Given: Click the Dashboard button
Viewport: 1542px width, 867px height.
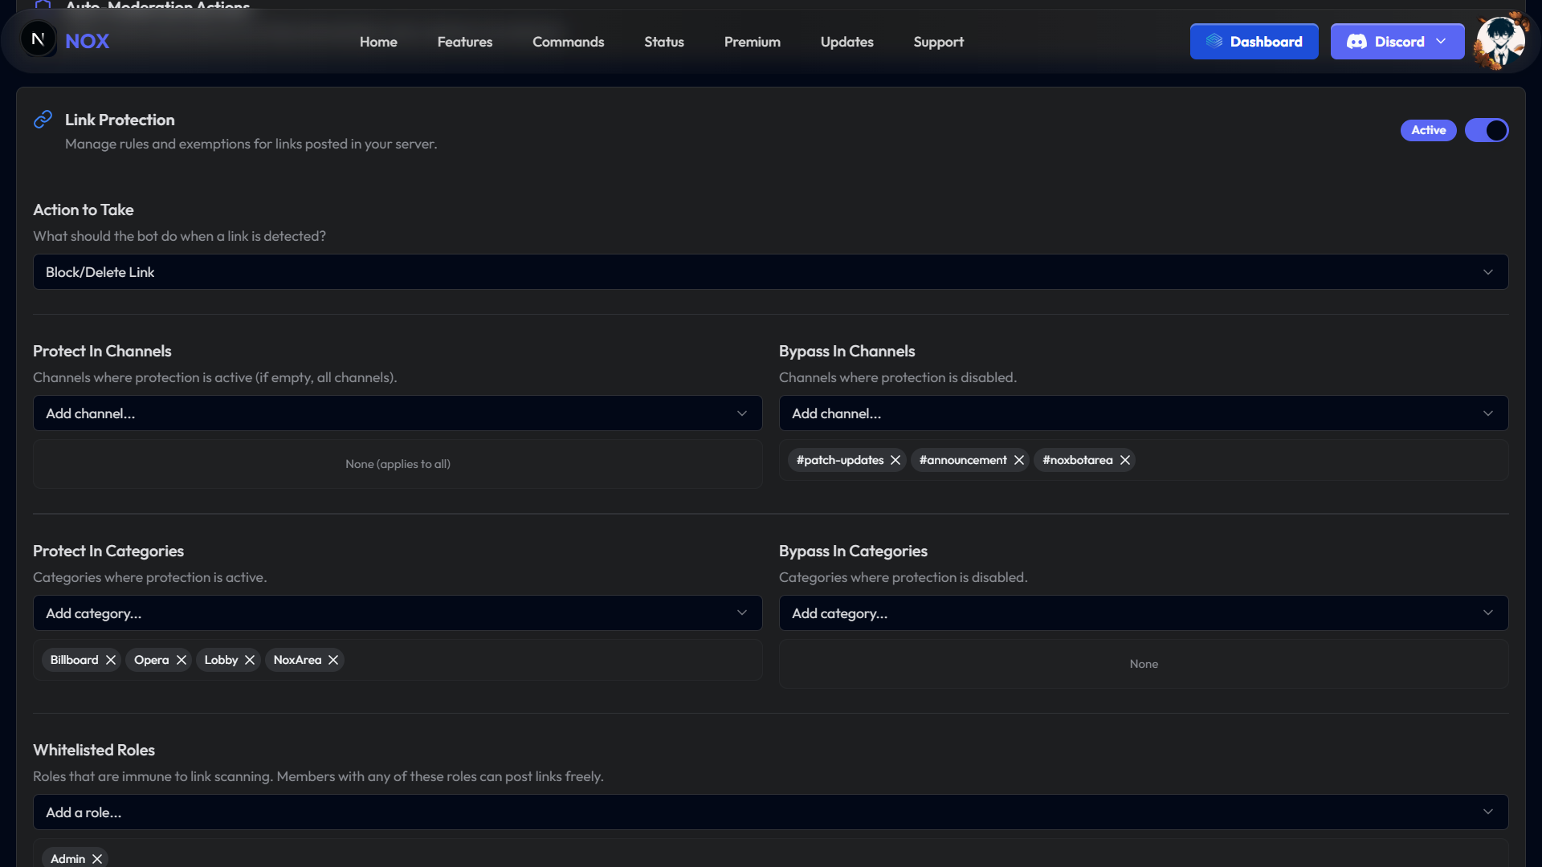Looking at the screenshot, I should [x=1254, y=42].
